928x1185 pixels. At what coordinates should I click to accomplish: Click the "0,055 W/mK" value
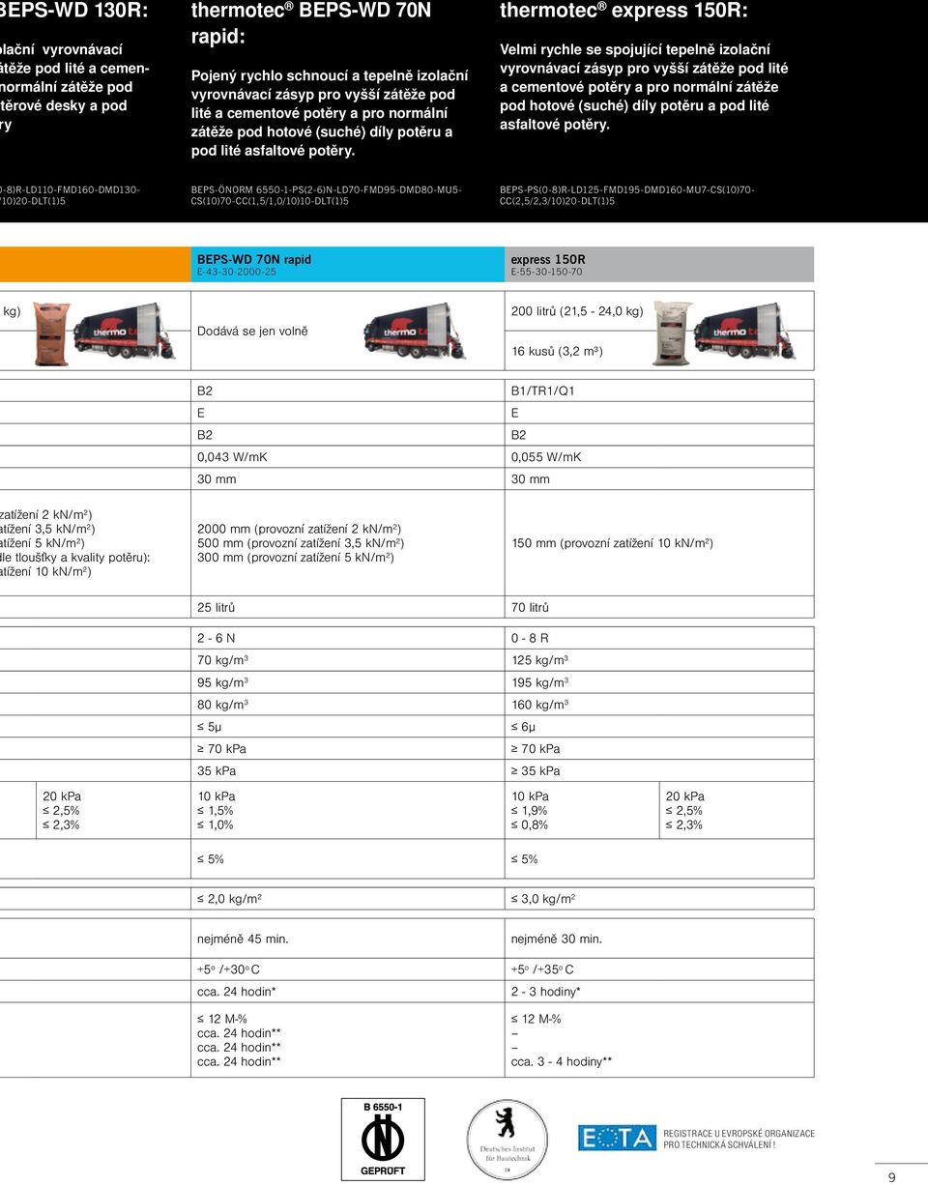coord(546,457)
